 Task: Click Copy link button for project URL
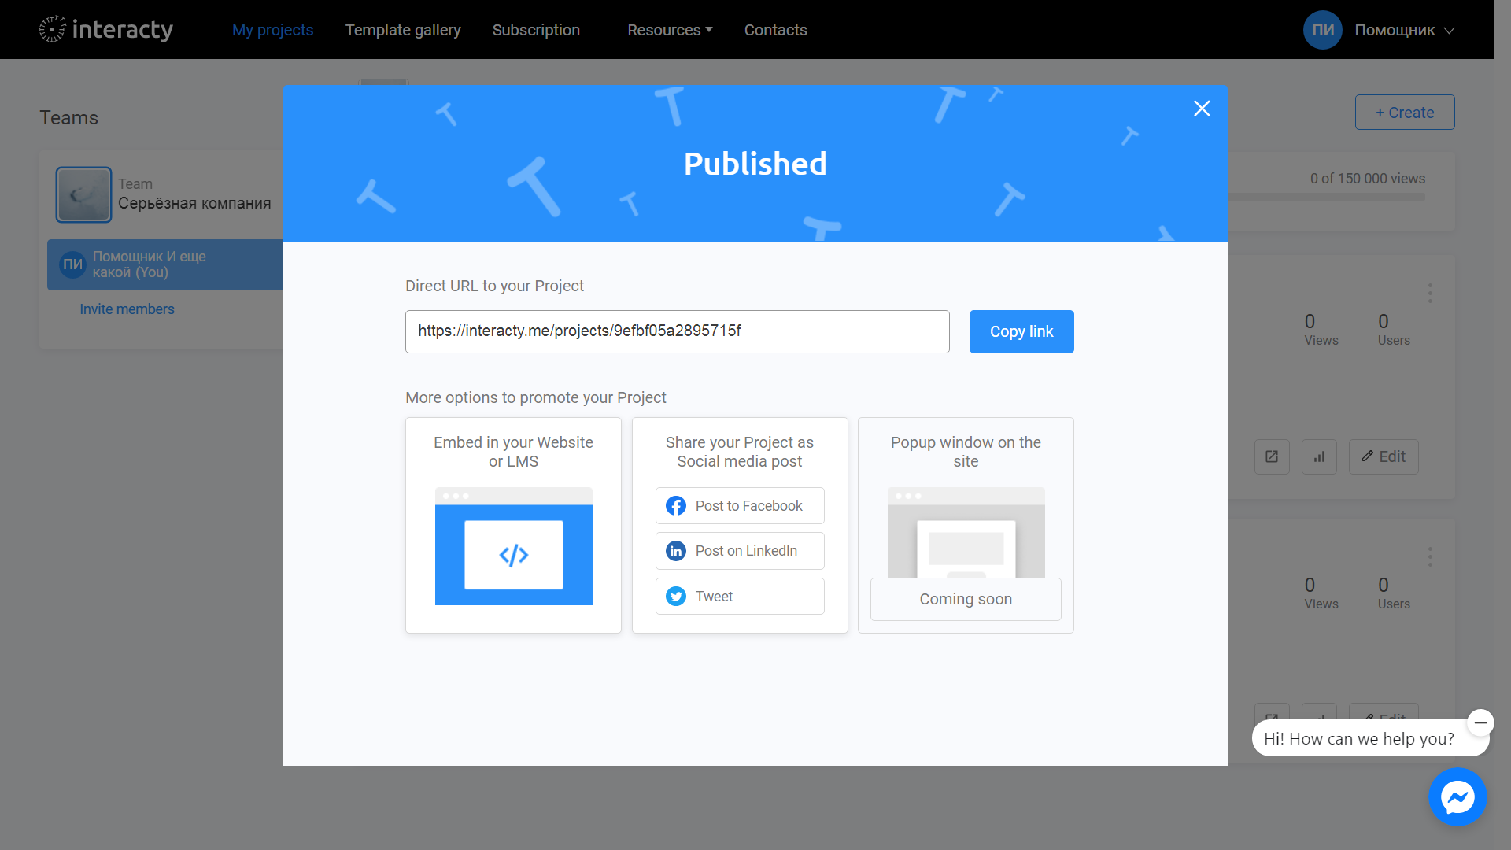click(1021, 331)
